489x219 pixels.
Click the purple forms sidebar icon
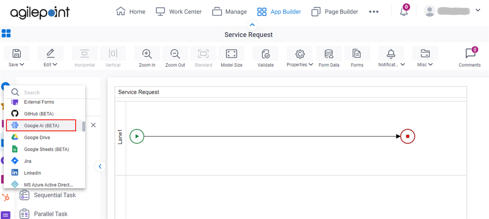pyautogui.click(x=6, y=215)
